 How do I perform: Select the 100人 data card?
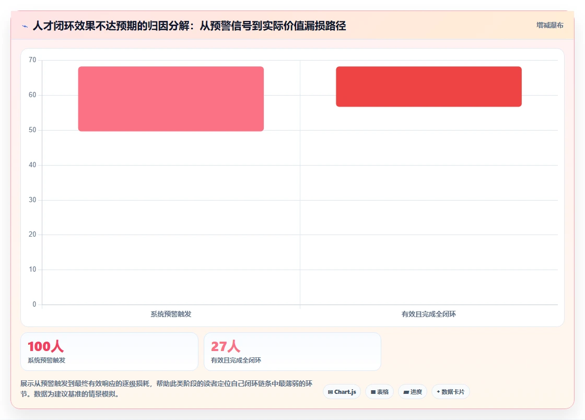109,352
